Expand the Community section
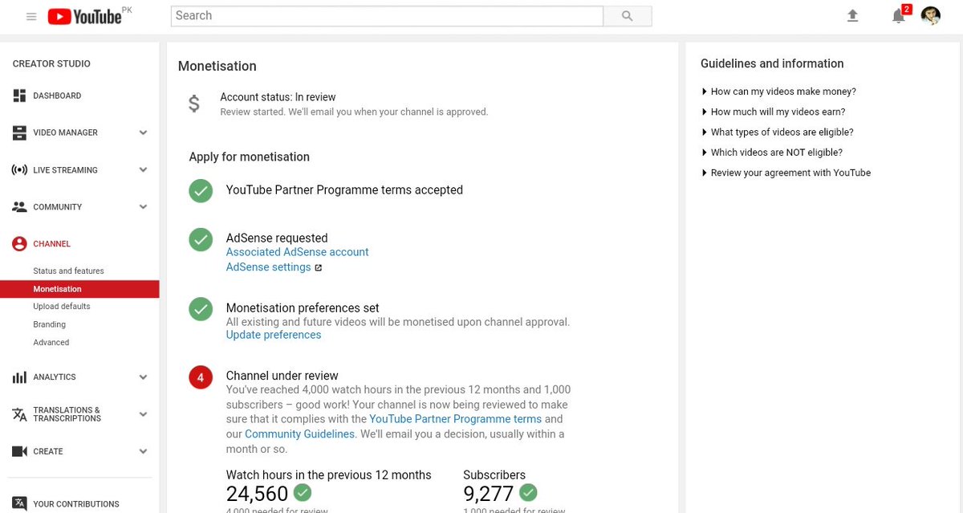This screenshot has height=513, width=963. 144,207
